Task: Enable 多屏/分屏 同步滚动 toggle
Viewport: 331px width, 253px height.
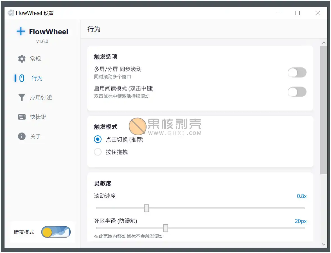Action: point(297,72)
